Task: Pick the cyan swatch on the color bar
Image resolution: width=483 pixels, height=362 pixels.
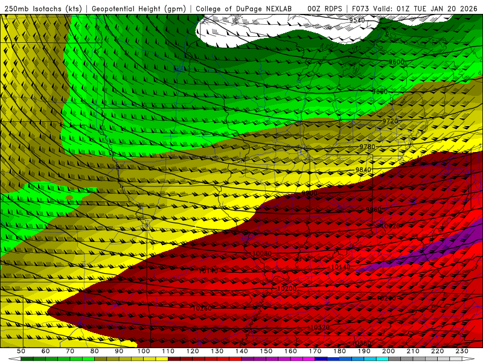Action: [x=383, y=359]
